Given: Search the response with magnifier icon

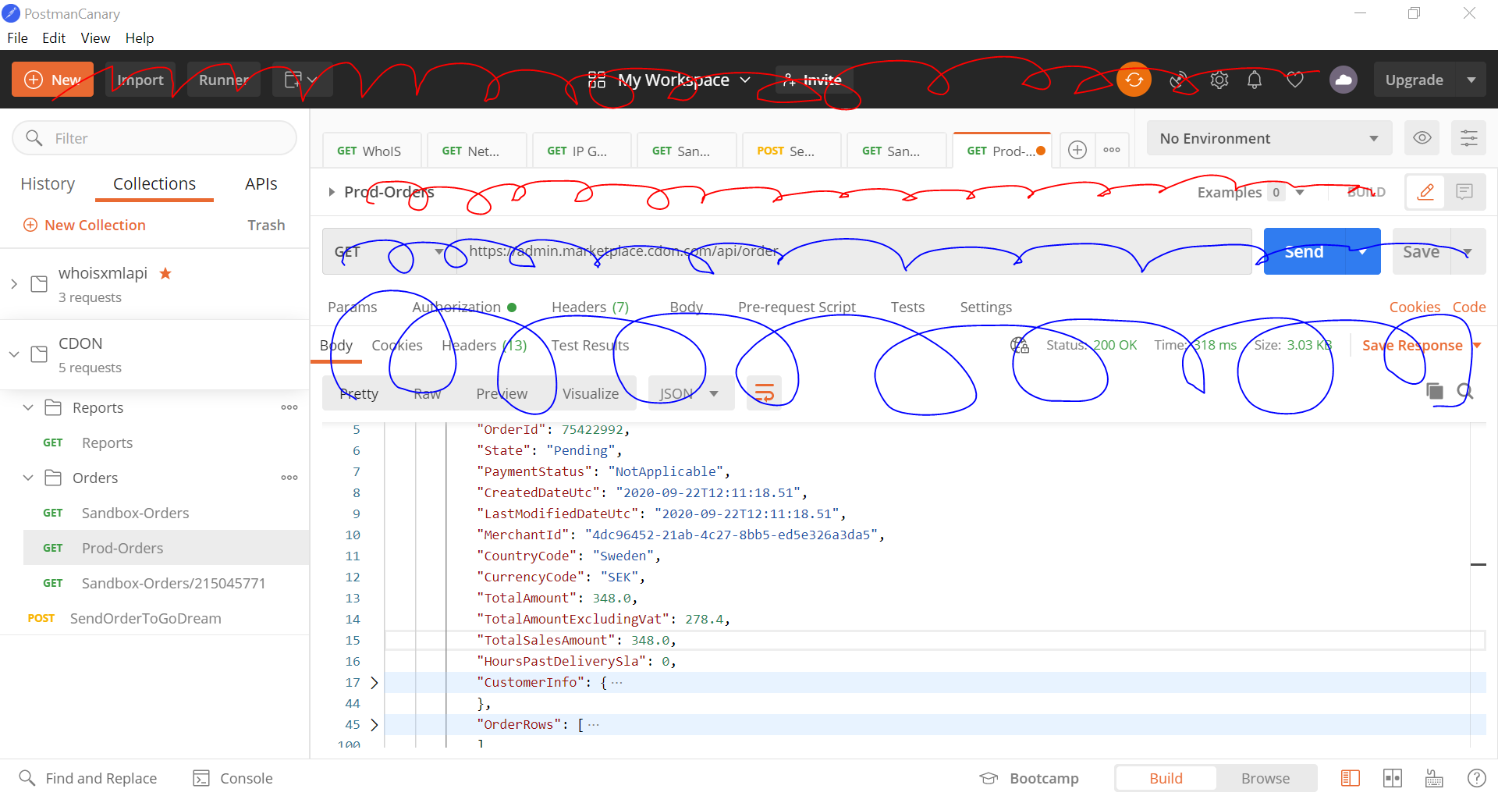Looking at the screenshot, I should pyautogui.click(x=1466, y=392).
